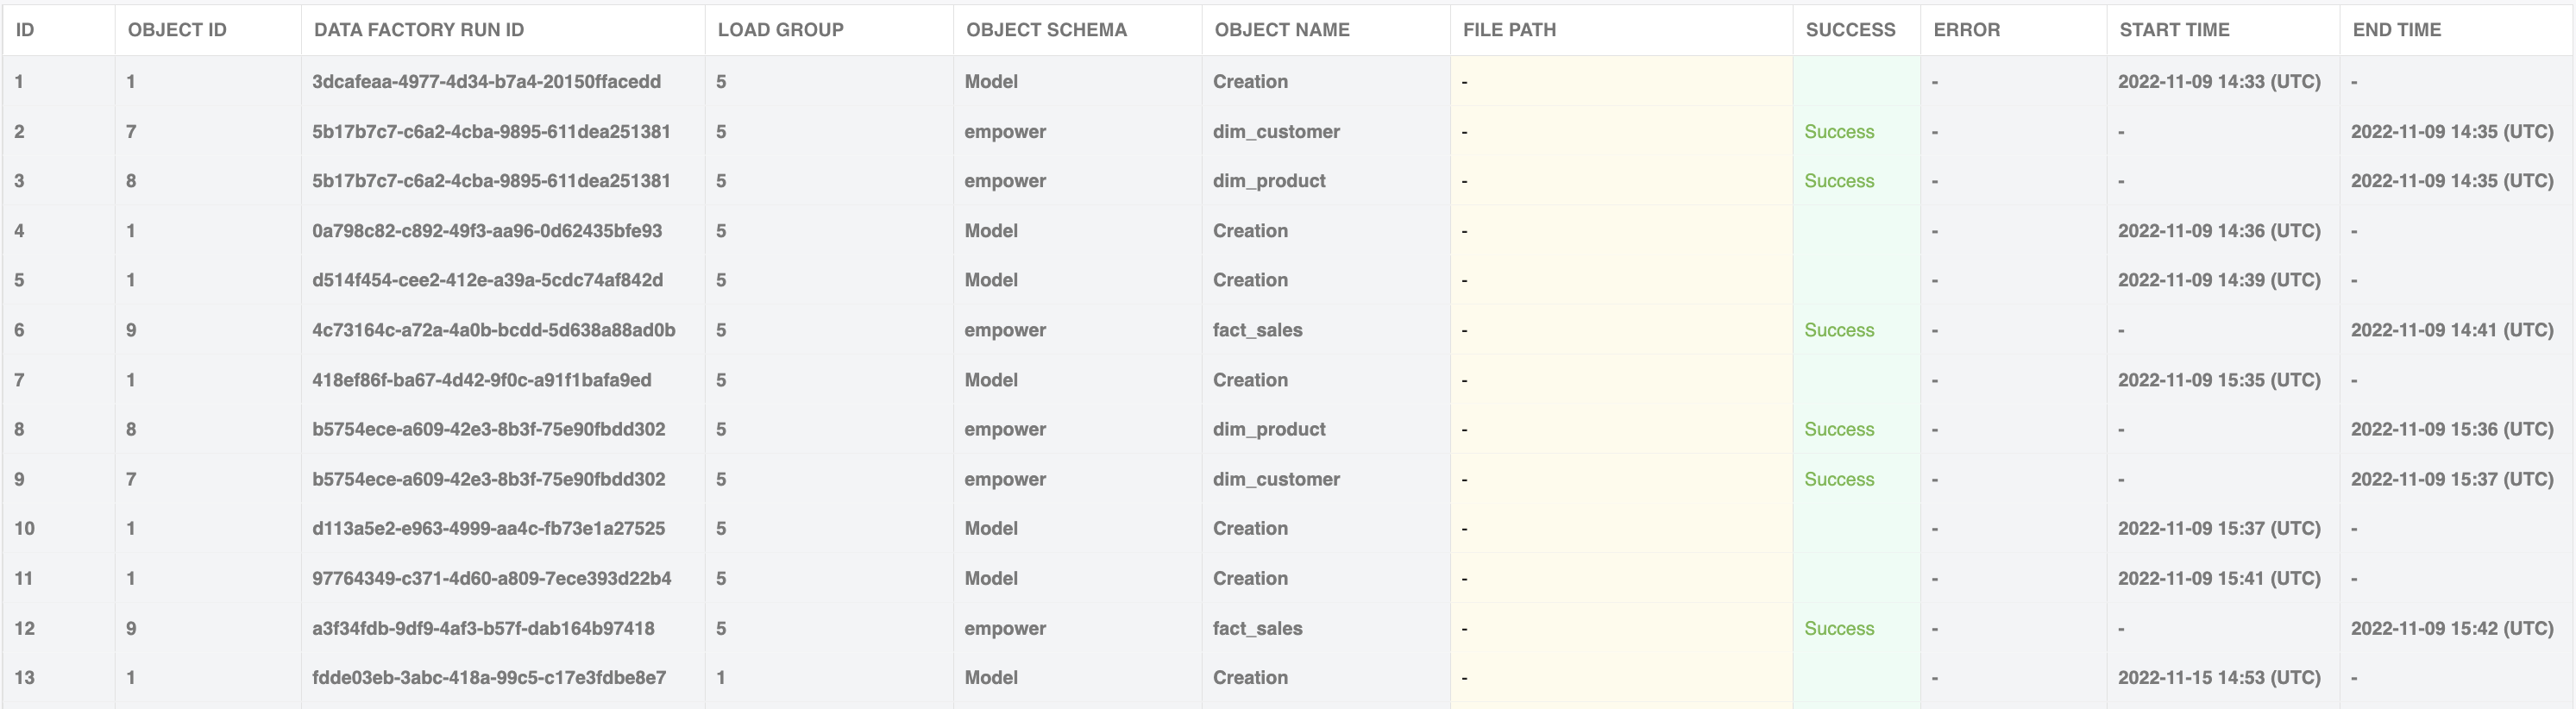Image resolution: width=2576 pixels, height=709 pixels.
Task: Click the END TIME column header
Action: (x=2396, y=30)
